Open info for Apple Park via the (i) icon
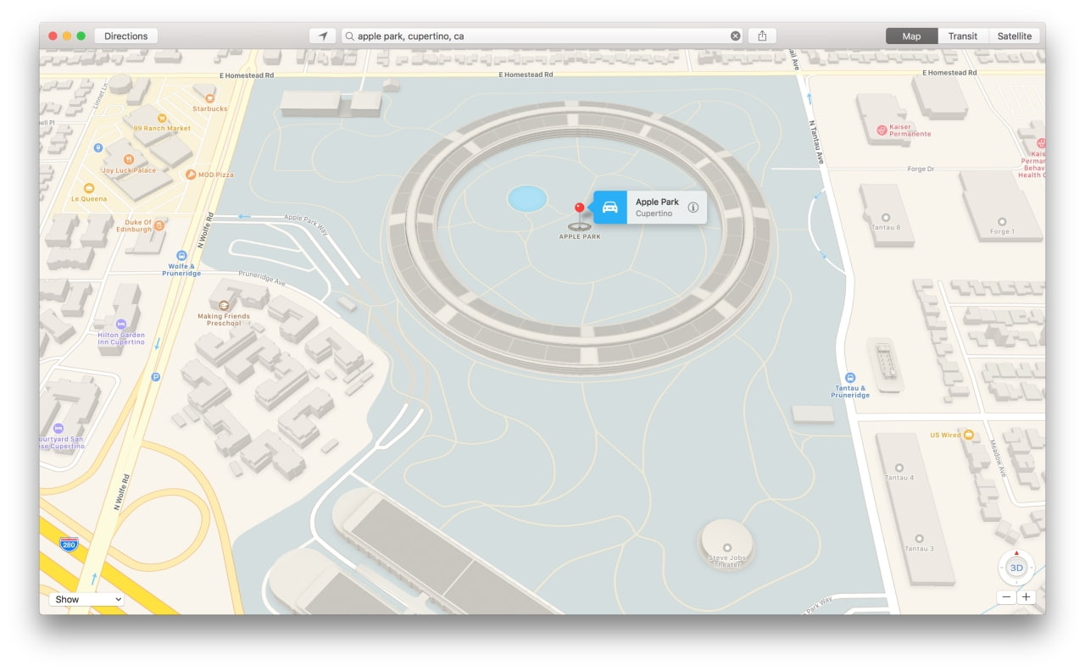Screen dimensions: 1085x671 693,207
